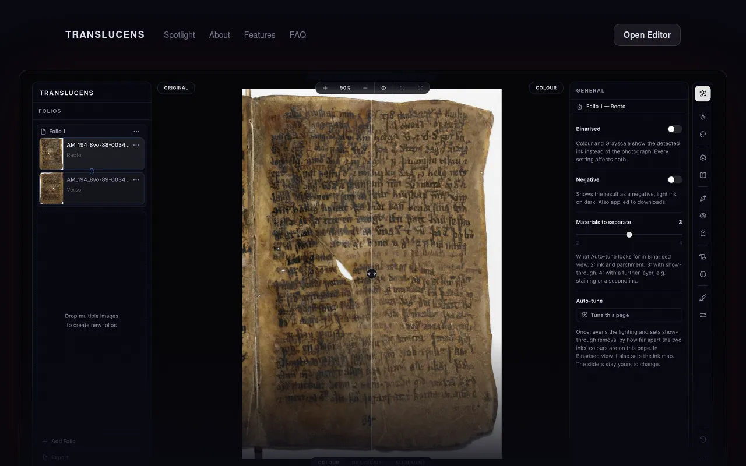
Task: Open the history clock icon
Action: coord(703,440)
